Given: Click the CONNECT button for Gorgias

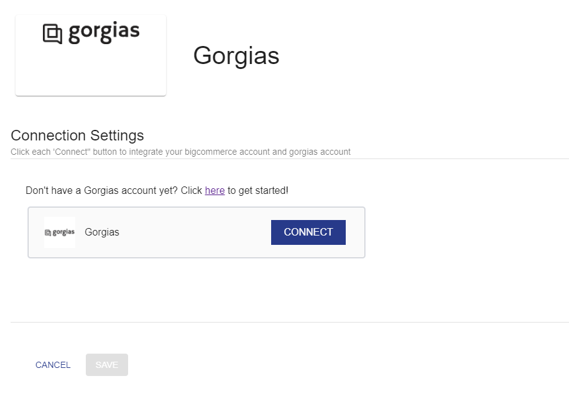Looking at the screenshot, I should pos(308,232).
